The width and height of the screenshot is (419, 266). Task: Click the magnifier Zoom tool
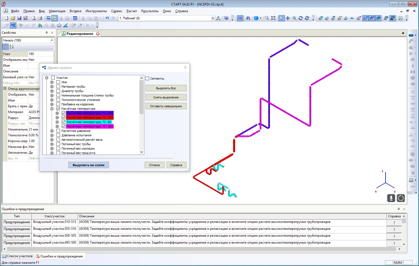[x=294, y=18]
